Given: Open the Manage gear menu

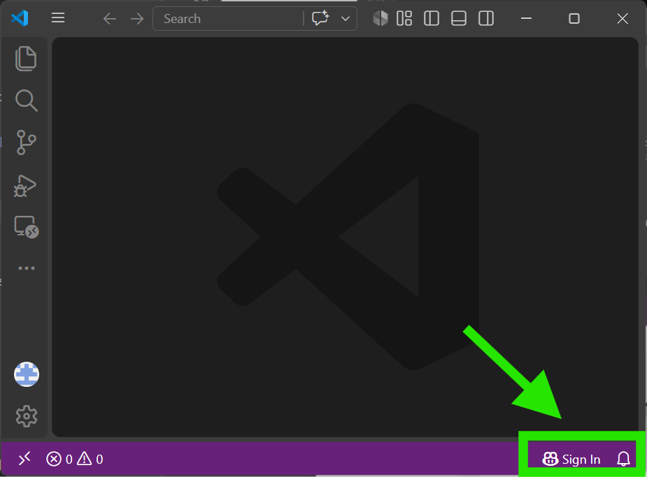Looking at the screenshot, I should (27, 416).
